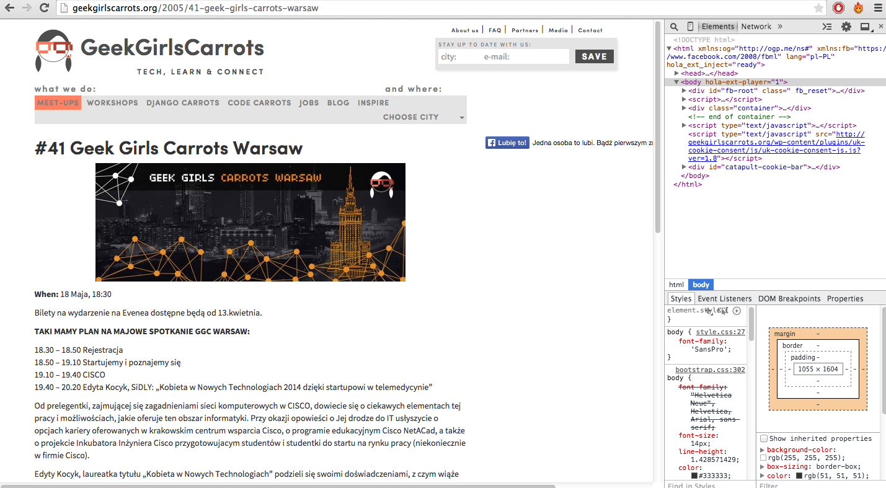Activate DevTools inspect element magnifier
This screenshot has height=488, width=886.
click(x=674, y=27)
